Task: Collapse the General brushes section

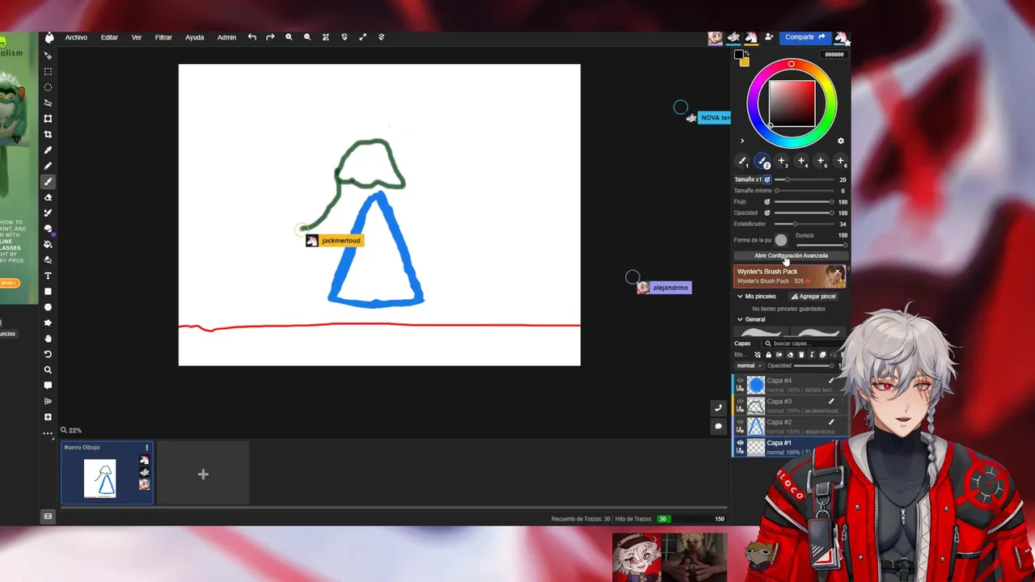Action: [740, 319]
